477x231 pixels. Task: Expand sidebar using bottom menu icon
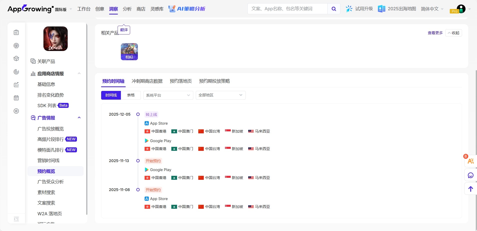(16, 219)
